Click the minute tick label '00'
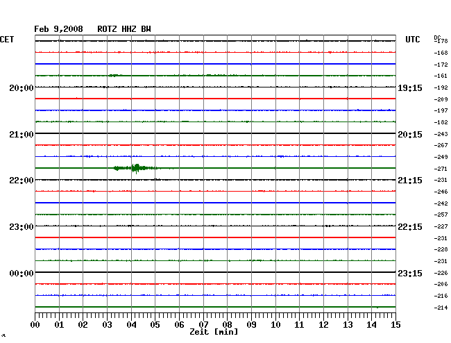451x343 pixels. point(35,325)
